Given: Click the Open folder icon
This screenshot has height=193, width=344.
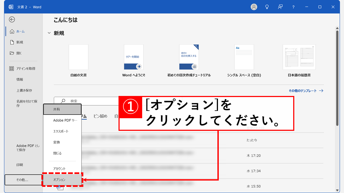Looking at the screenshot, I should [12, 53].
